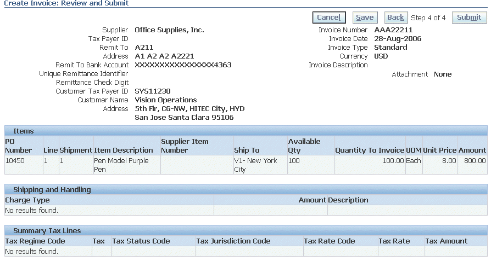Select the Available Qty column header
491x261 pixels.
pos(304,146)
